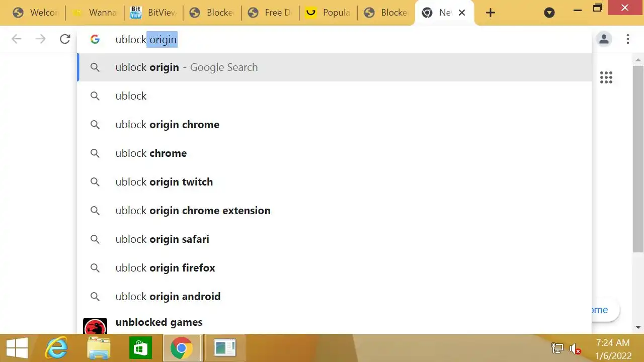Switch to the Wanna tab
This screenshot has width=644, height=362.
point(94,13)
